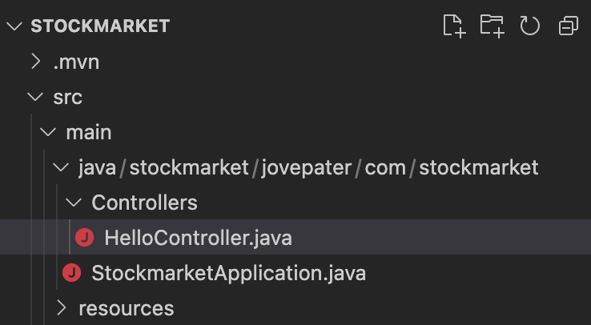Viewport: 591px width, 325px height.
Task: Select the resources folder name
Action: (126, 308)
